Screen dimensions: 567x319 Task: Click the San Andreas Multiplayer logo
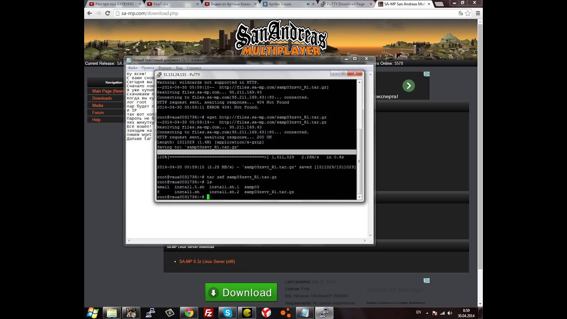[x=280, y=39]
